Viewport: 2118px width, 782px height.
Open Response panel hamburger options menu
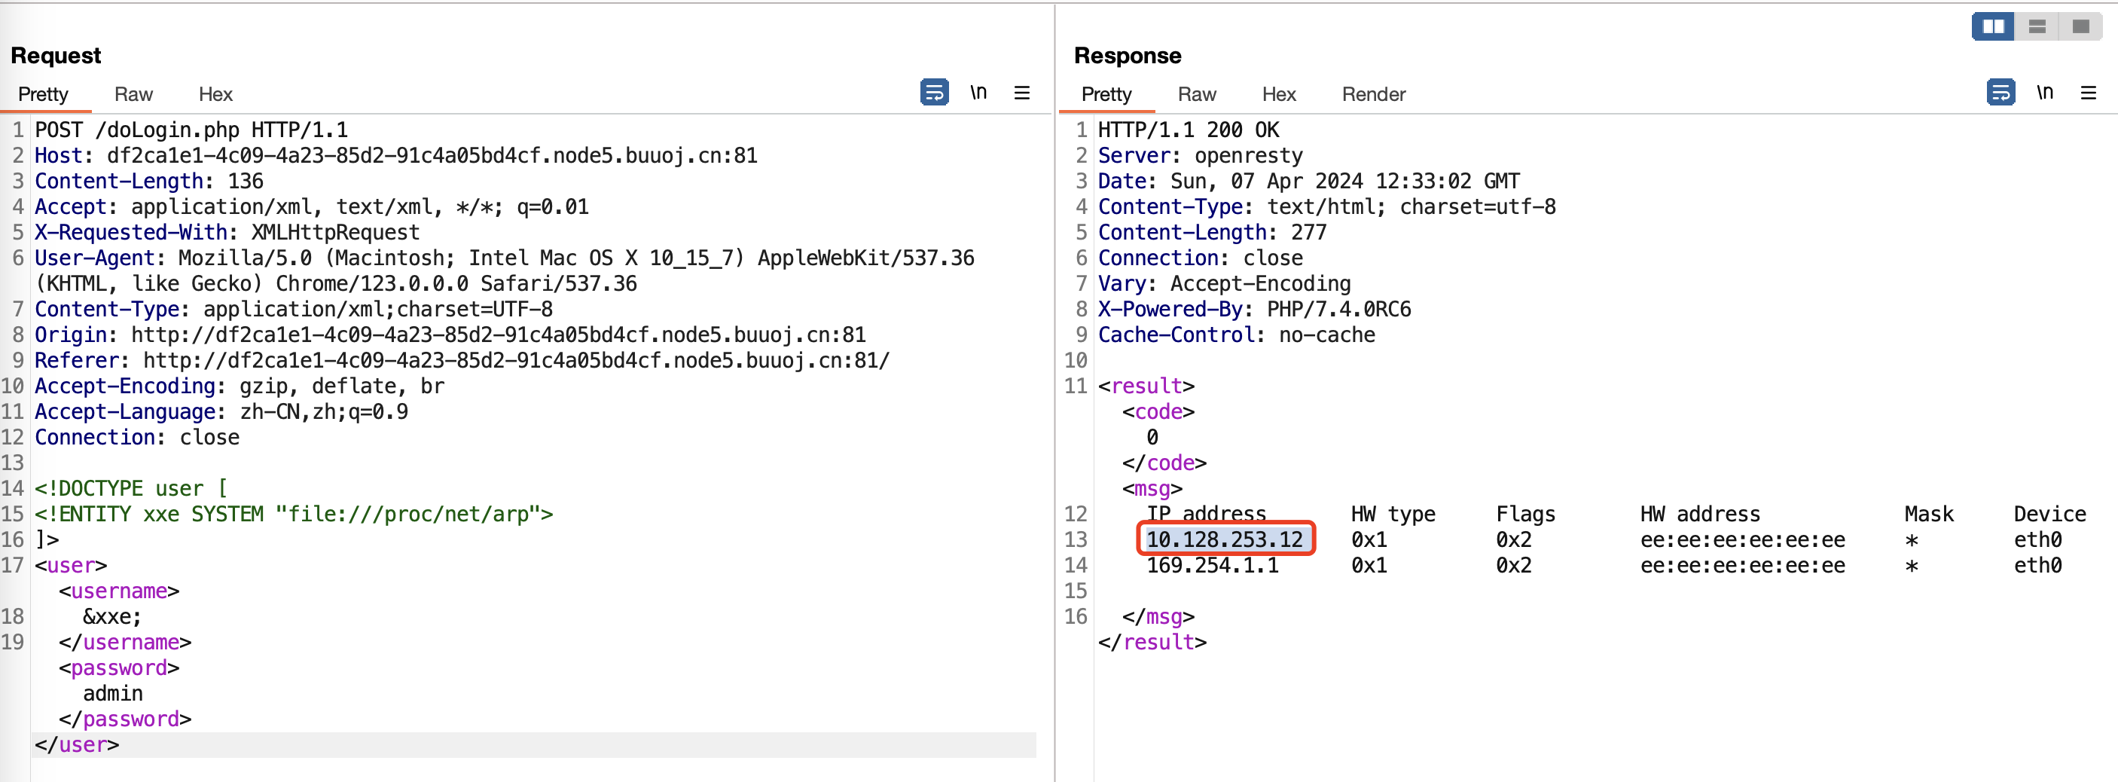pos(2089,93)
